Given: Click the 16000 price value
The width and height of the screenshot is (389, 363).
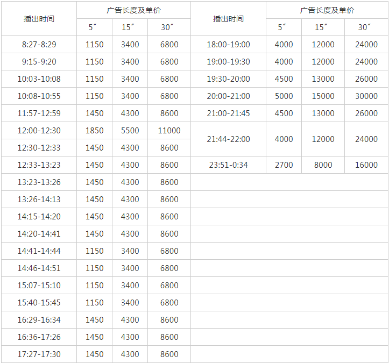Looking at the screenshot, I should [x=366, y=165].
